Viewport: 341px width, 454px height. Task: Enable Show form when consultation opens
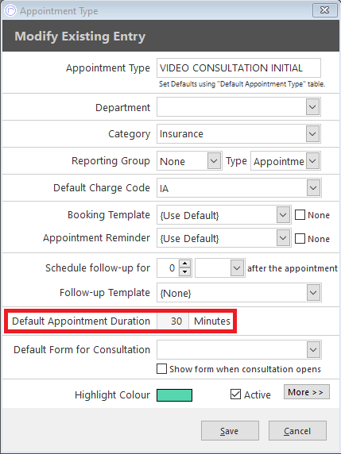click(x=161, y=369)
